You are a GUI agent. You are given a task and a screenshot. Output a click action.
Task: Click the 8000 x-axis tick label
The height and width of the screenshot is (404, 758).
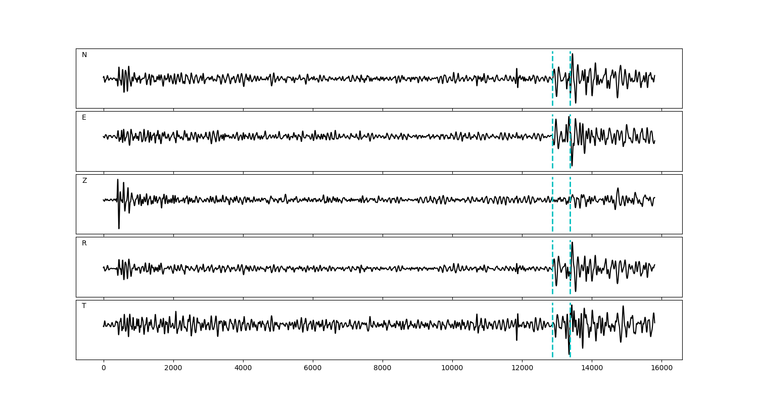pos(383,369)
